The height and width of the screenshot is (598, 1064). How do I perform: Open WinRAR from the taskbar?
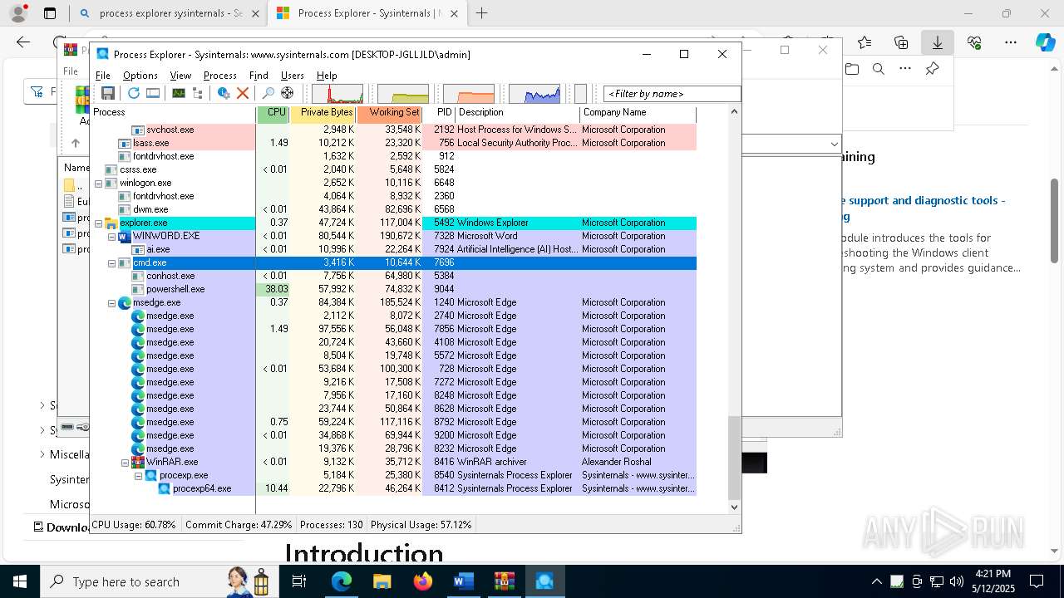tap(504, 581)
